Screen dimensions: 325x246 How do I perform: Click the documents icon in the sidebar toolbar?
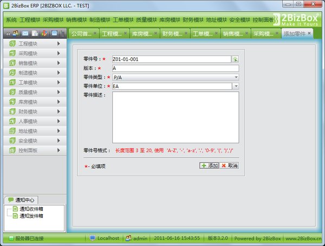pos(35,34)
